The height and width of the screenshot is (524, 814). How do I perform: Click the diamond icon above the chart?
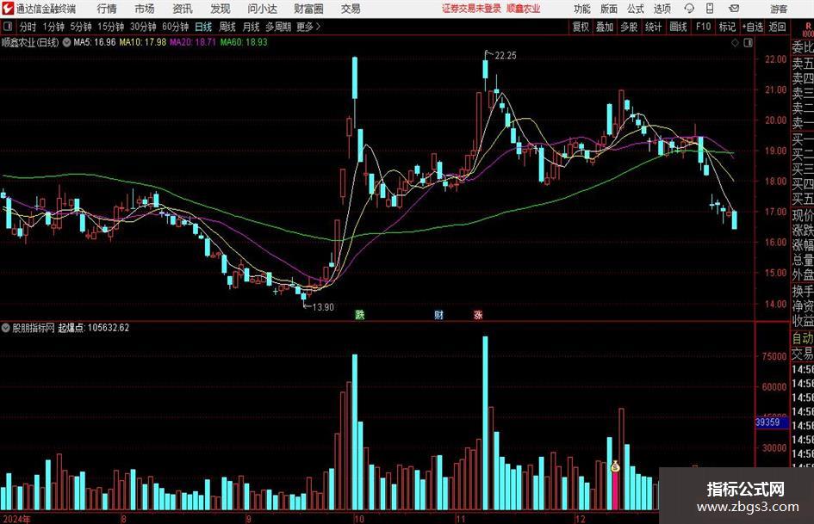(x=735, y=43)
